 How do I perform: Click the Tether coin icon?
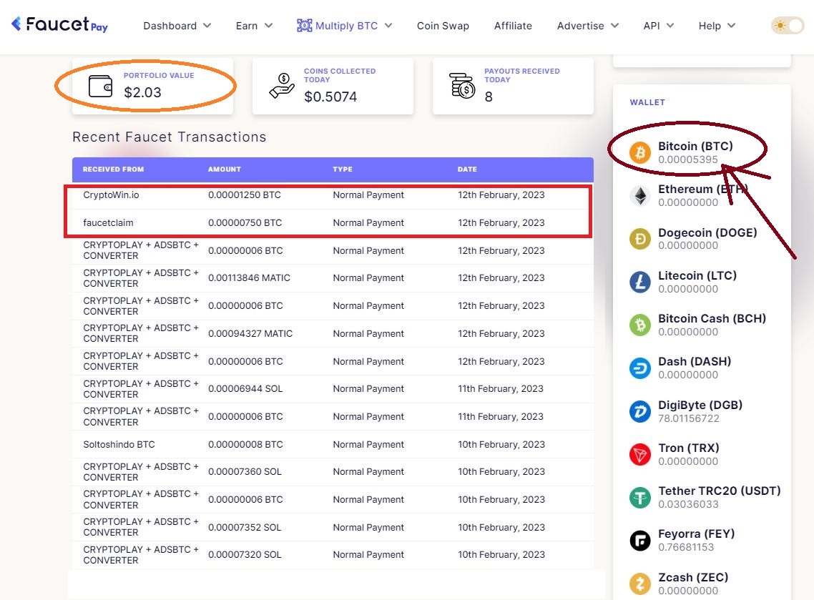pyautogui.click(x=640, y=497)
